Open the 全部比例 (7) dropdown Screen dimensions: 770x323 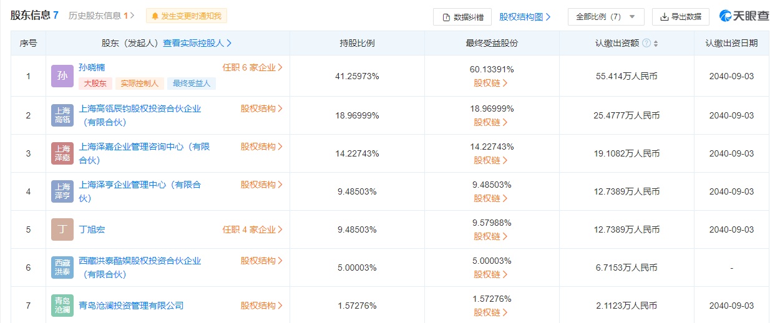pos(605,17)
